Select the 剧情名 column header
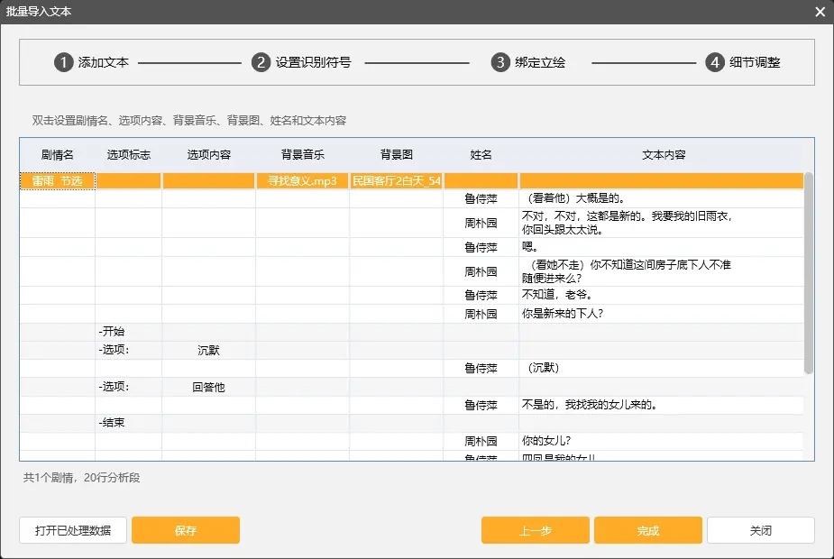Screen dimensions: 834x559 57,155
